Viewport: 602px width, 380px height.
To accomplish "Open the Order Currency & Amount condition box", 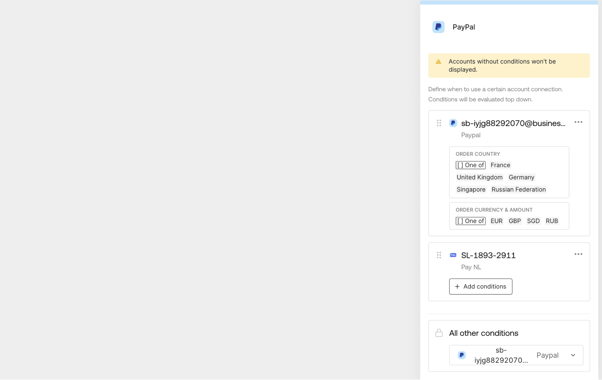I will pyautogui.click(x=509, y=216).
